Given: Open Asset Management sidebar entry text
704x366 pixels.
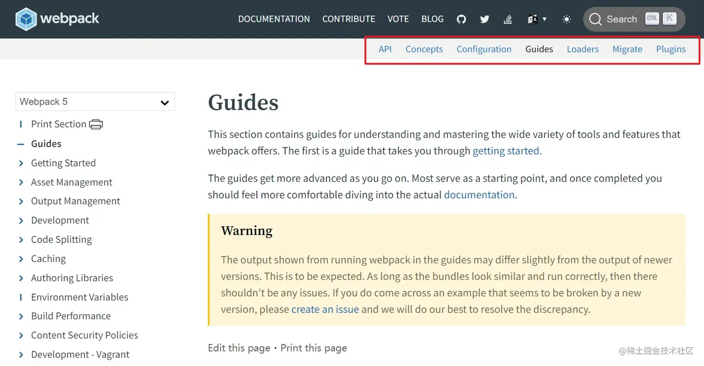Looking at the screenshot, I should pyautogui.click(x=72, y=182).
